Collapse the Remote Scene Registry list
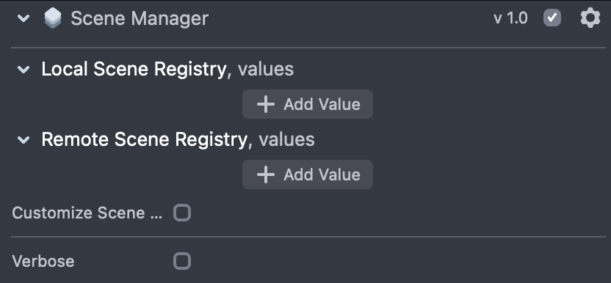Image resolution: width=611 pixels, height=283 pixels. (x=23, y=140)
